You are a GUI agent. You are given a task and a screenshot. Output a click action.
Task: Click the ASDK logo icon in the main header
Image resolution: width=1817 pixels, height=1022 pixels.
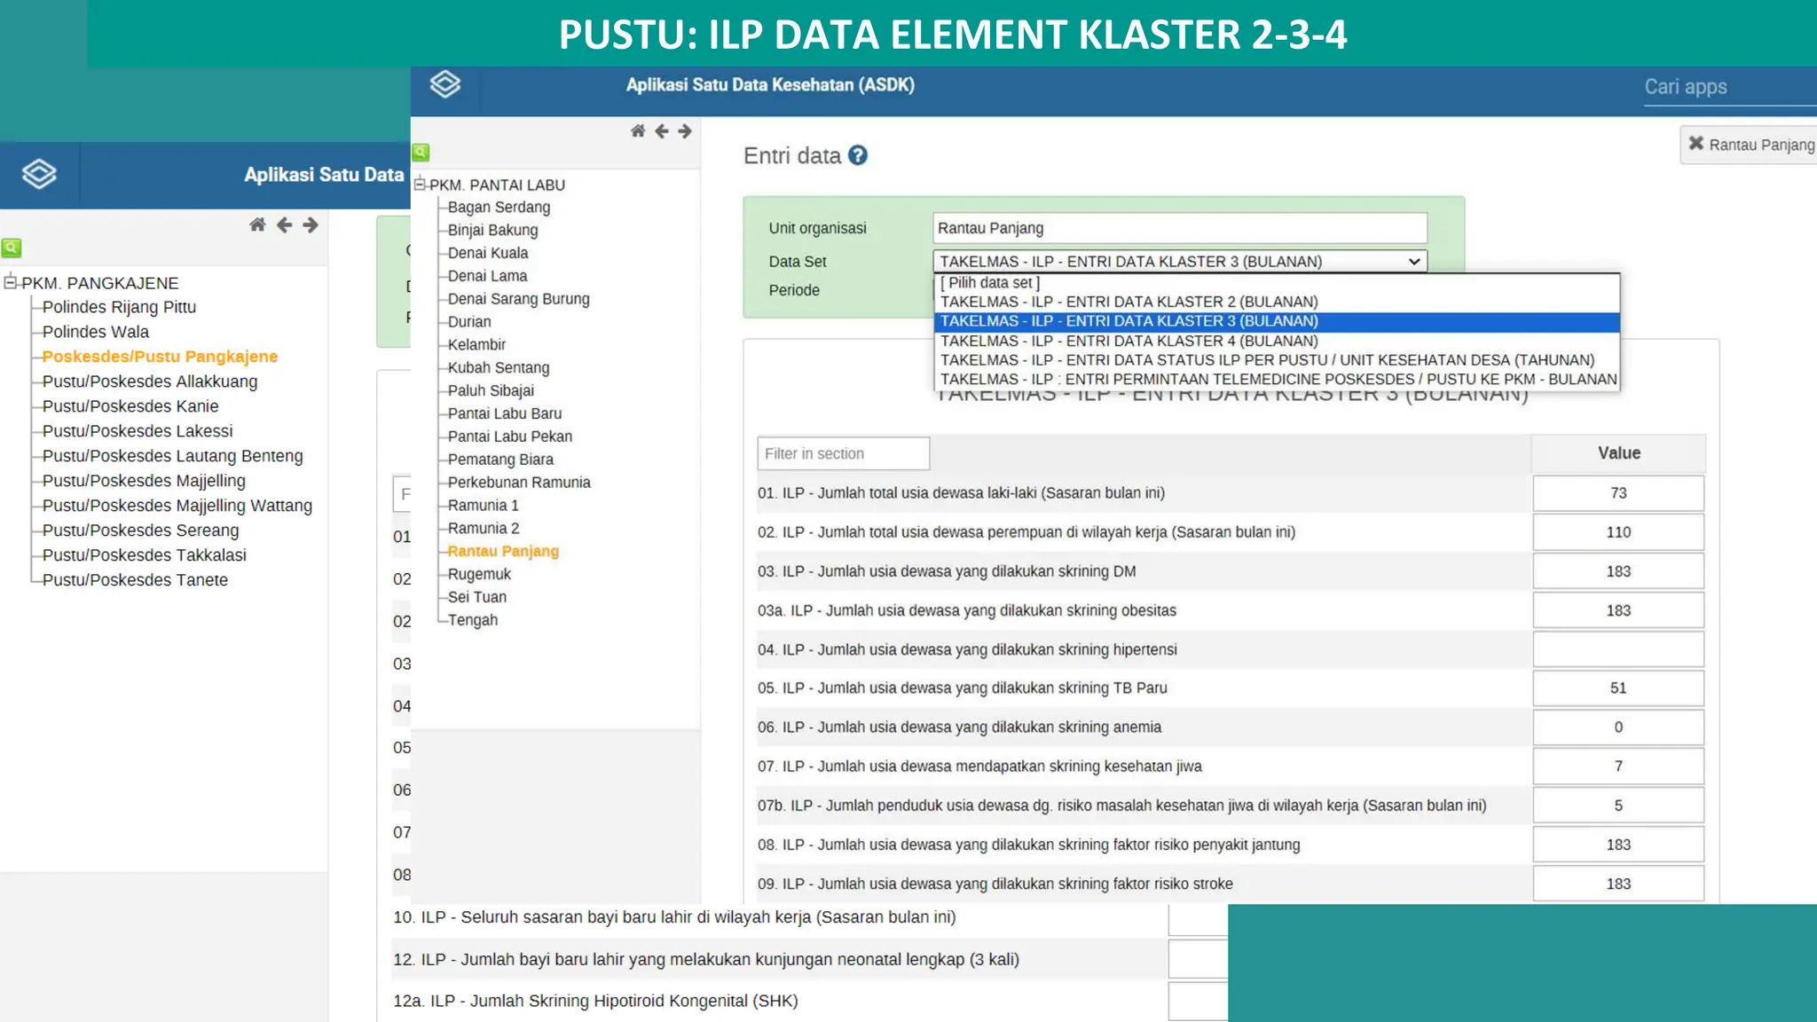click(444, 85)
